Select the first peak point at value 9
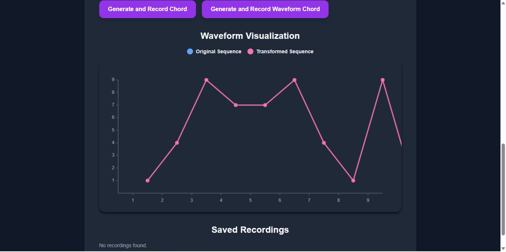 pos(206,80)
